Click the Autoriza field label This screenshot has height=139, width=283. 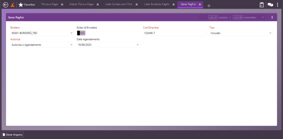point(15,39)
